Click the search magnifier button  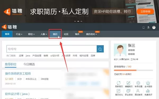pos(100,49)
